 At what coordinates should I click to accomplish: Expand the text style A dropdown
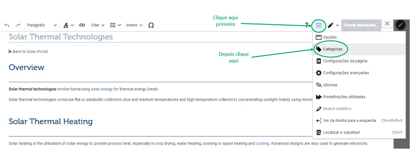click(68, 25)
